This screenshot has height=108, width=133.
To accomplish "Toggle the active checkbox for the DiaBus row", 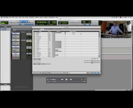I will (34, 44).
